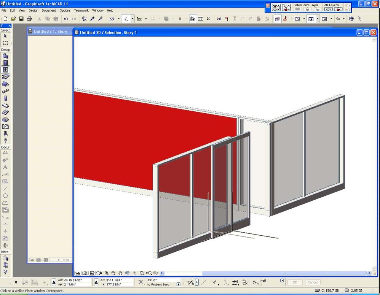Expand the 'to Project Zero' options arrow

click(178, 284)
